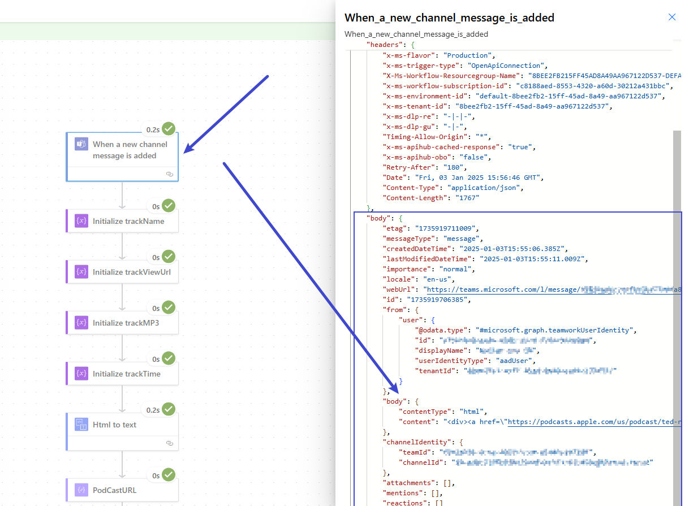
Task: Click the variable icon beside Initialize trackName
Action: [x=81, y=221]
